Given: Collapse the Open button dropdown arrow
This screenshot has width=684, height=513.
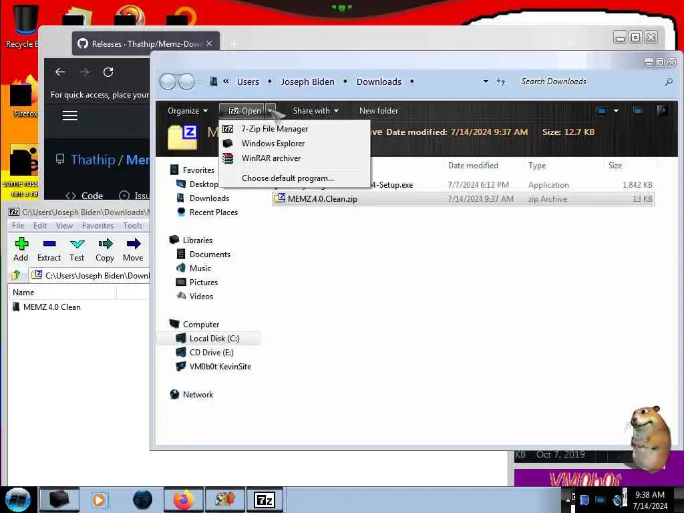Looking at the screenshot, I should coord(270,111).
